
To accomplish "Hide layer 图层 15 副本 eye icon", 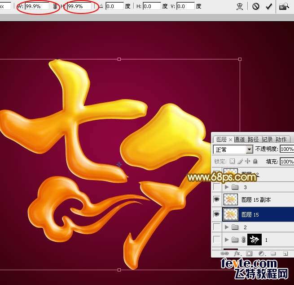I will (216, 199).
